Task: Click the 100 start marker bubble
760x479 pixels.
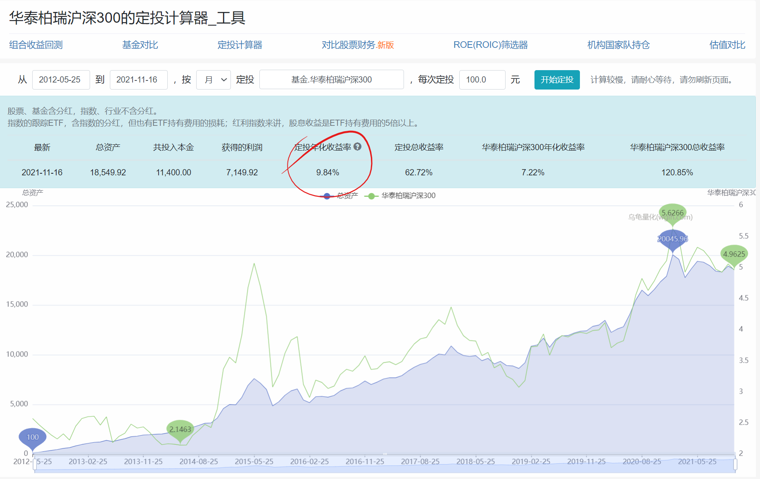Action: [x=33, y=437]
